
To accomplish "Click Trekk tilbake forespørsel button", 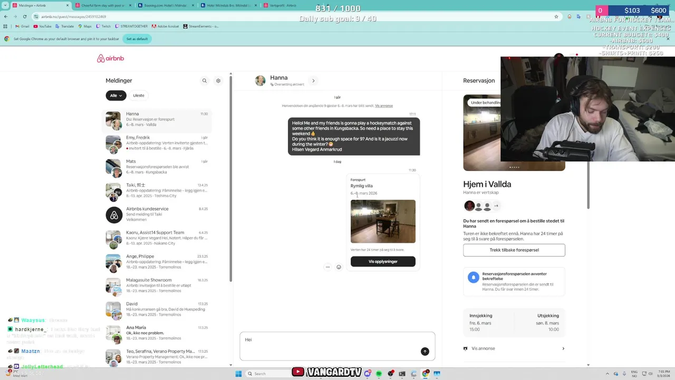I will [x=514, y=250].
